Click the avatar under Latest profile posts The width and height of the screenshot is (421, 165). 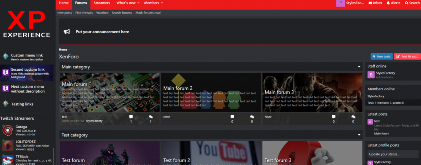[370, 163]
